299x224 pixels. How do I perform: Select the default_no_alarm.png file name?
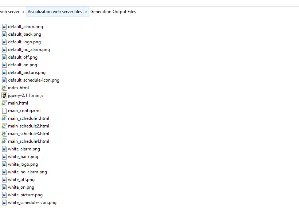pos(29,50)
